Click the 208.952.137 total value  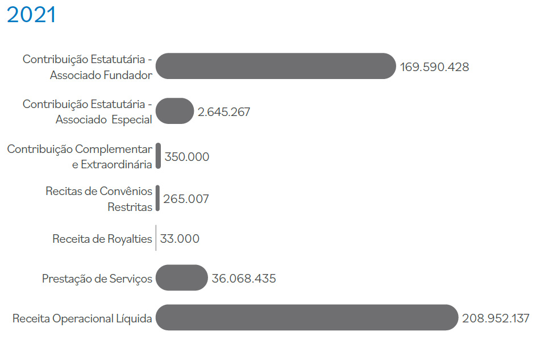[x=496, y=318]
